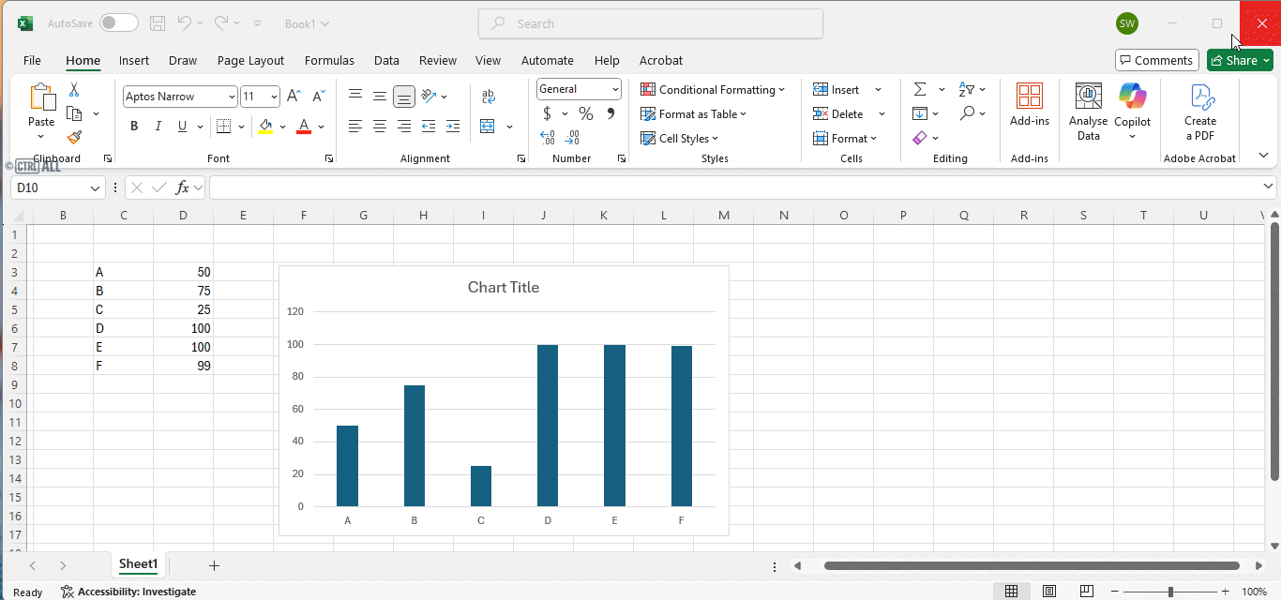Image resolution: width=1281 pixels, height=600 pixels.
Task: Toggle bold formatting
Action: pos(133,125)
